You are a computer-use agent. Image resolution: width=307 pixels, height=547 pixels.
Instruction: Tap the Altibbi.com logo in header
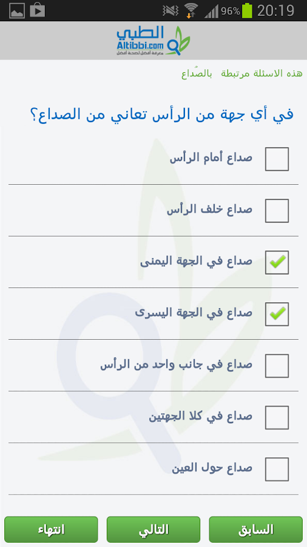pos(153,41)
